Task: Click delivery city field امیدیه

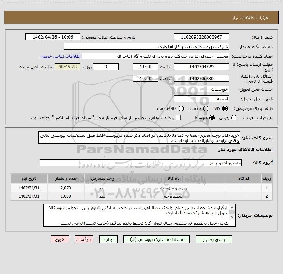Action: point(201,99)
